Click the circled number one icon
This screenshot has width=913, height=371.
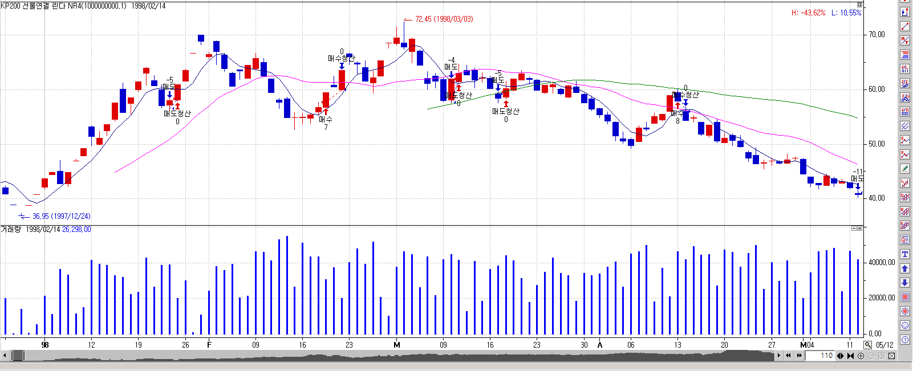pos(905,340)
